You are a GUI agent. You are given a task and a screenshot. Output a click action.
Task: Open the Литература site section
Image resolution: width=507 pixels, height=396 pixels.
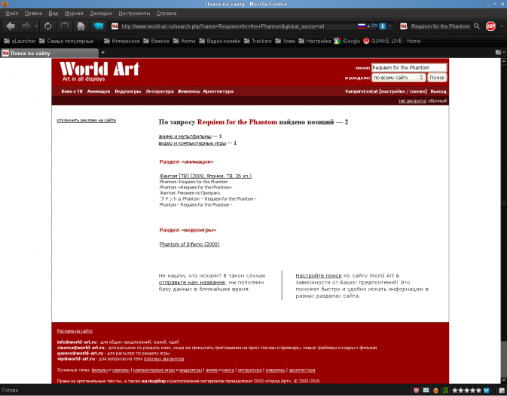click(x=160, y=91)
